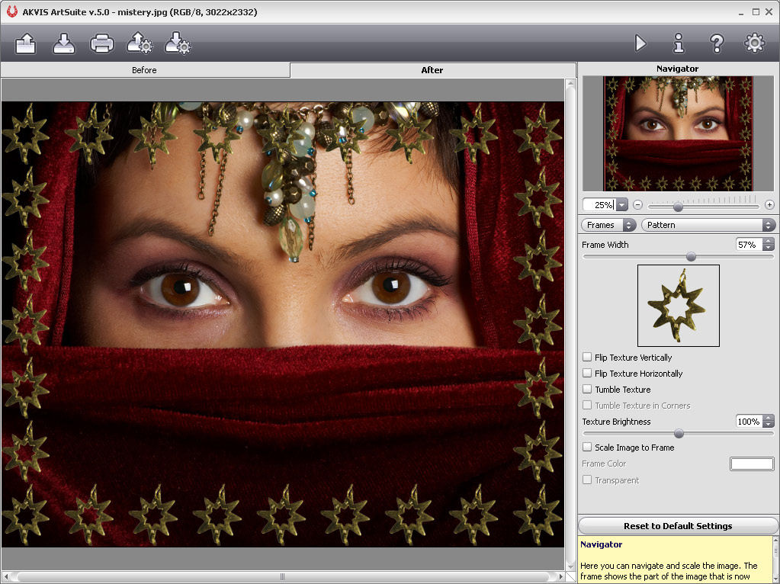This screenshot has height=584, width=780.
Task: Click the Load presets icon with gear
Action: point(140,43)
